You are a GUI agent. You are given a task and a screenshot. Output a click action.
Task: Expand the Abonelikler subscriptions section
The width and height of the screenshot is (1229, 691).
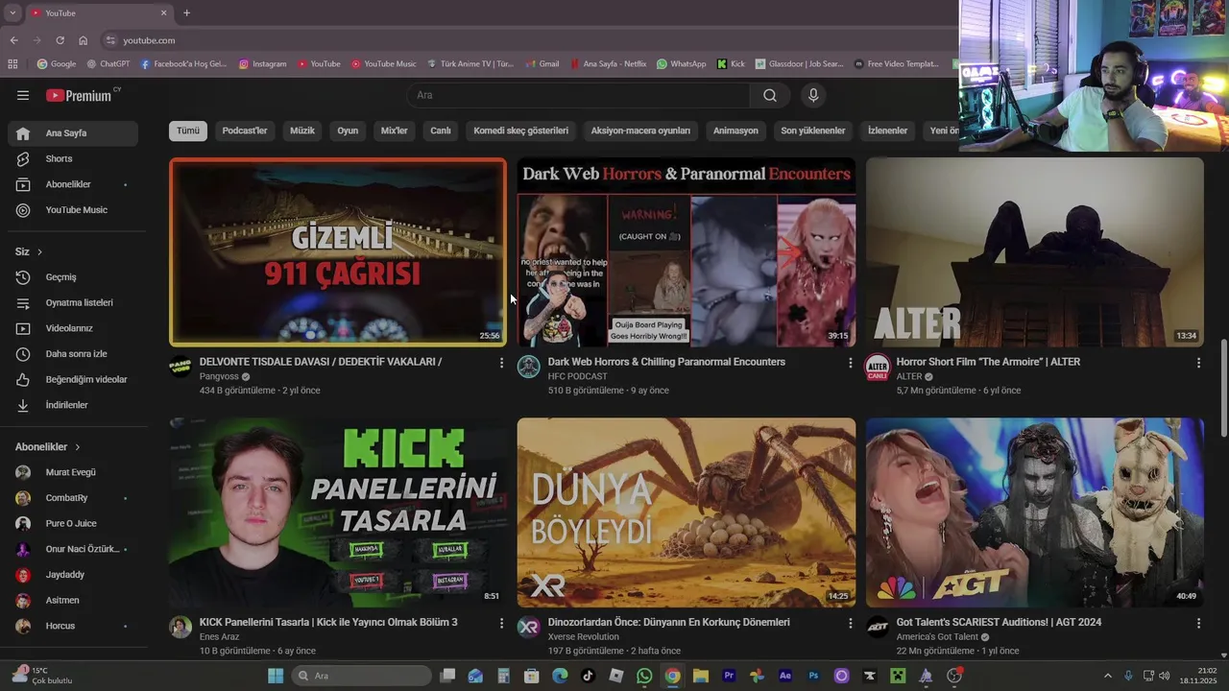click(x=48, y=447)
